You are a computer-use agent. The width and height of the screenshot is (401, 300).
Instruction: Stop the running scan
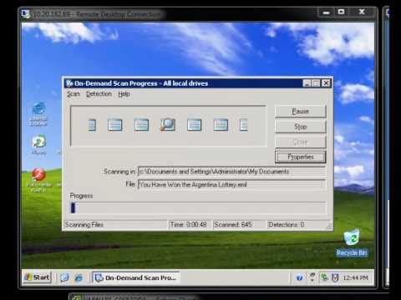(300, 127)
